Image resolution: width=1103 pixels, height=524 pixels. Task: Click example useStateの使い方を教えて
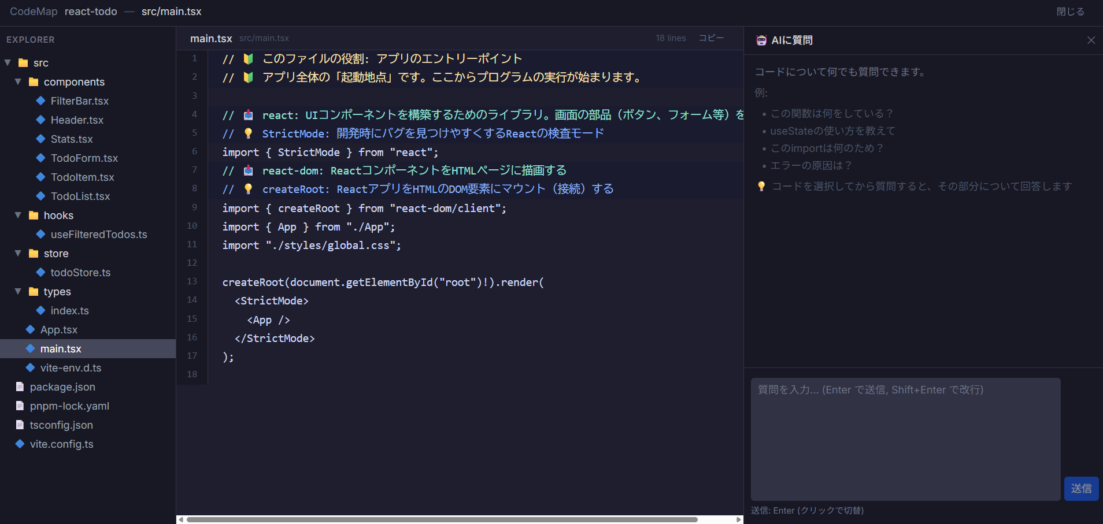point(833,131)
